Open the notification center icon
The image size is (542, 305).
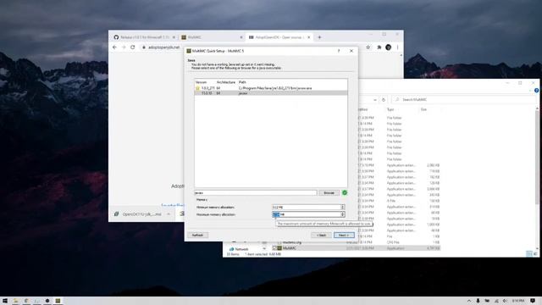point(533,301)
